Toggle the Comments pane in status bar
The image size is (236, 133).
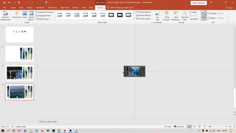point(179,127)
